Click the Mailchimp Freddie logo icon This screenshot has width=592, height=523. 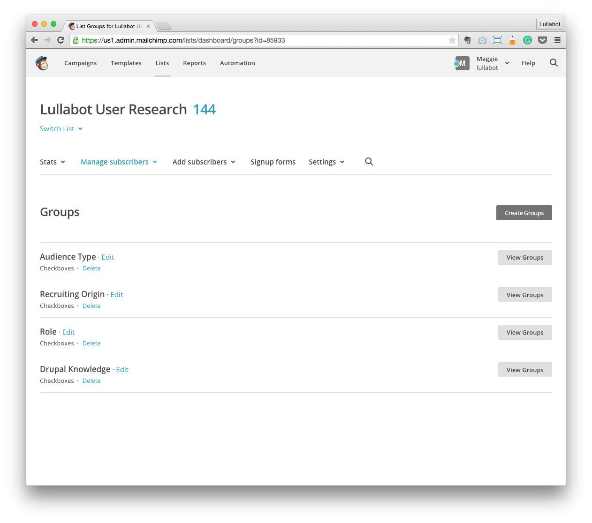(42, 63)
